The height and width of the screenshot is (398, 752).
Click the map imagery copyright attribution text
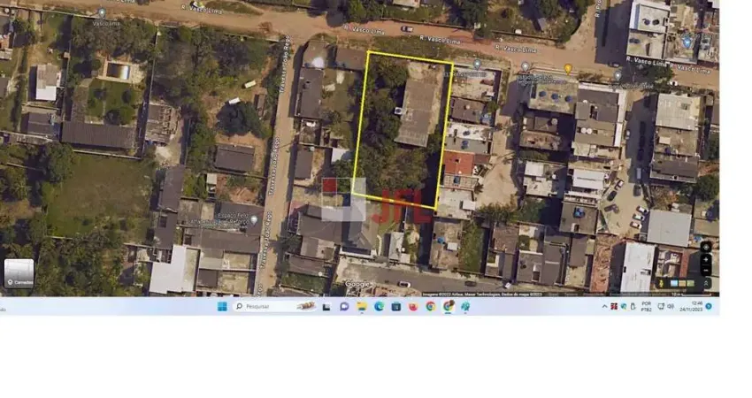click(482, 294)
